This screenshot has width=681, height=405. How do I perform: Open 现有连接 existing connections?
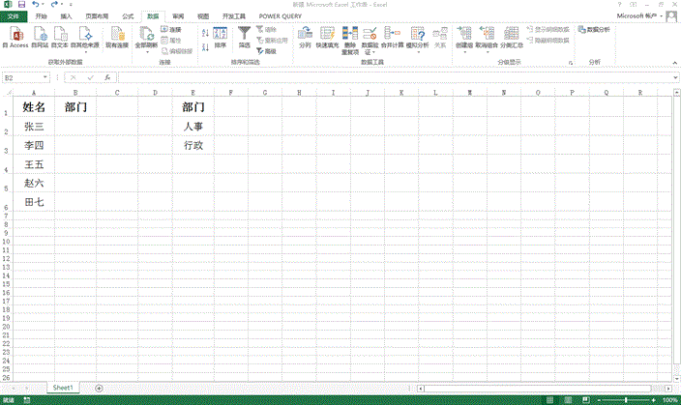[117, 37]
